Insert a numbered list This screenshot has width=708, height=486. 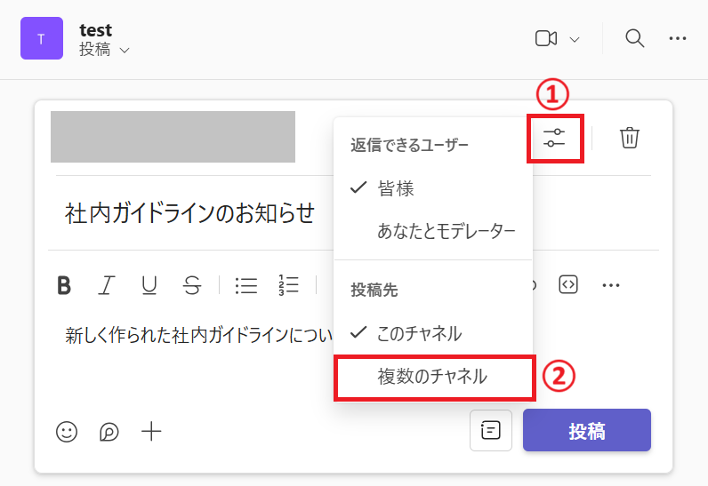[x=288, y=285]
